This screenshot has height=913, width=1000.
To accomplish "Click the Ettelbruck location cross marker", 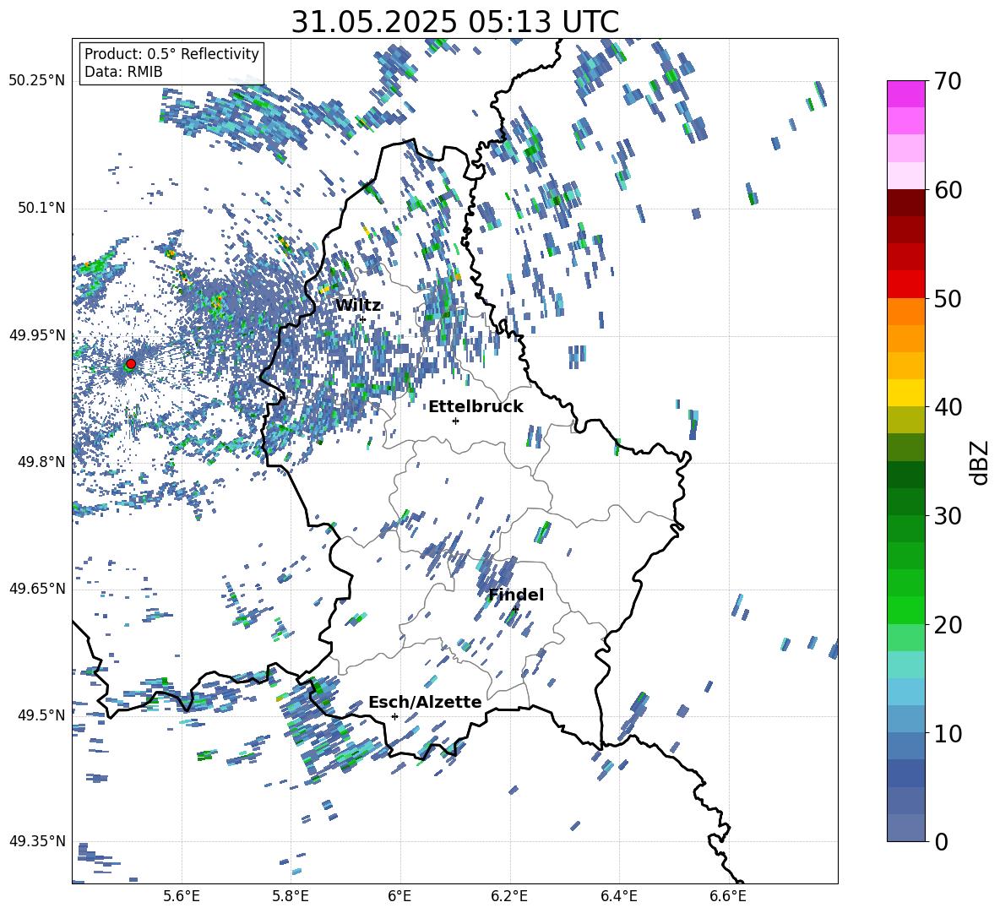I will point(455,421).
